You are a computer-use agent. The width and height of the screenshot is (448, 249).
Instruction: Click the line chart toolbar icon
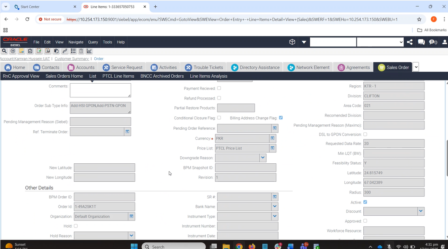pos(89,51)
